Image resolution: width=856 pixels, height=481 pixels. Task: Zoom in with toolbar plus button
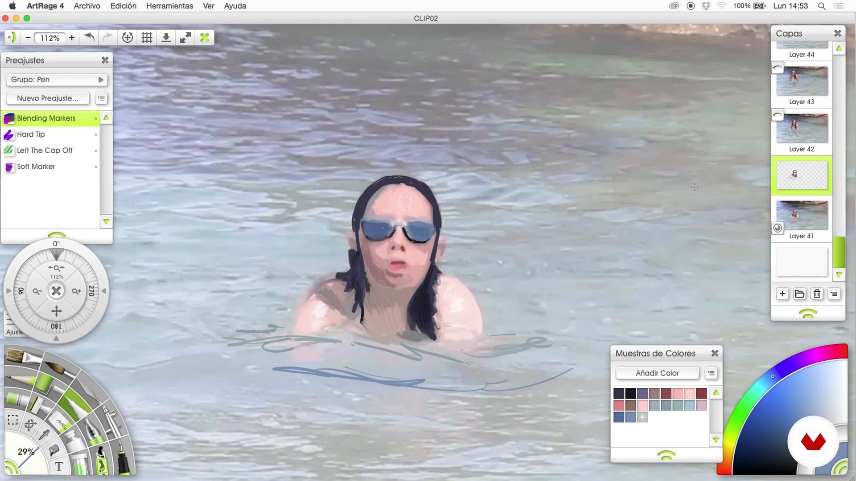(x=72, y=37)
